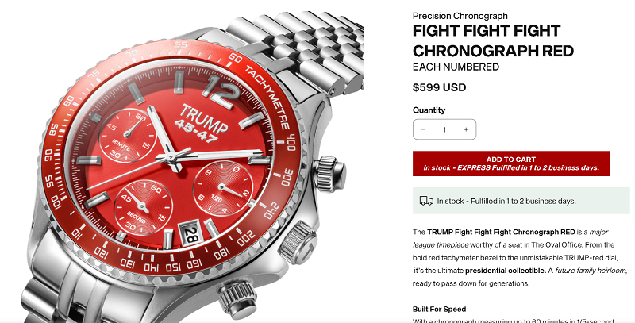Click the 1/20 subdial on the watch

point(223,189)
